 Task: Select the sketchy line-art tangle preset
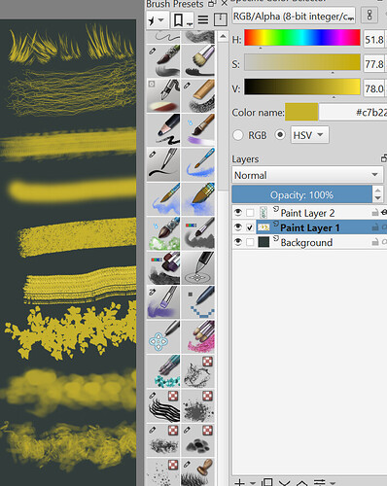coord(198,371)
